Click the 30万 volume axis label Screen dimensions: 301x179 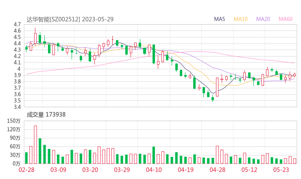[x=15, y=155]
